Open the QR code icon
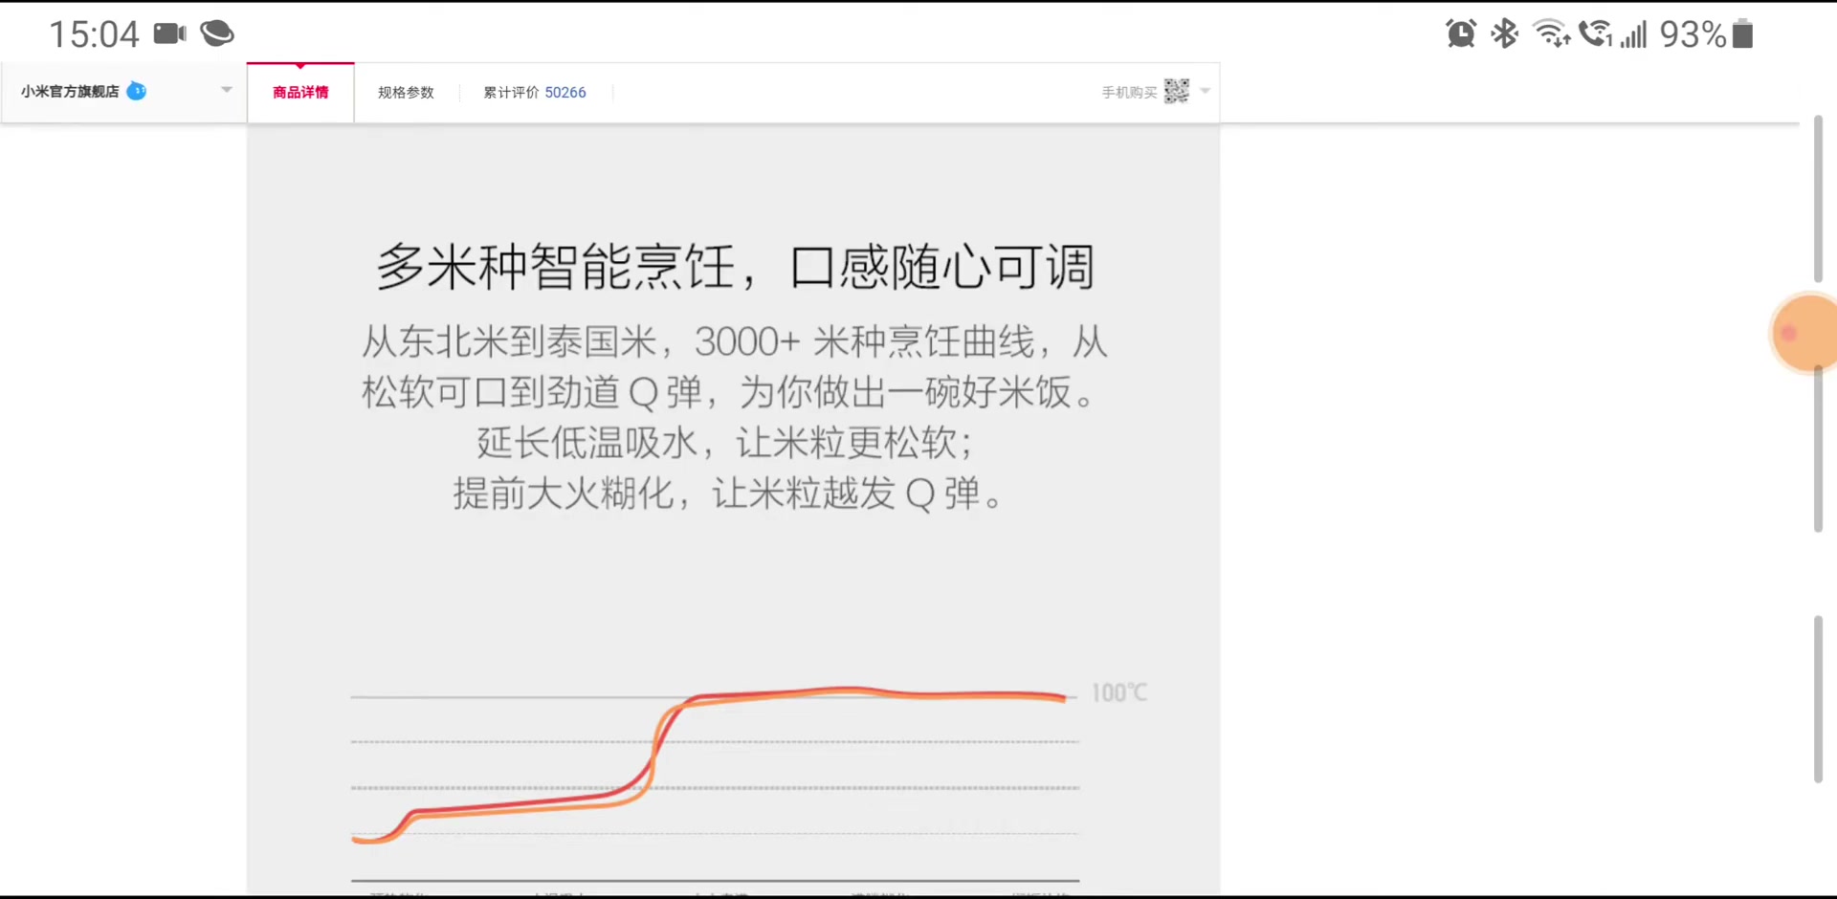1837x899 pixels. click(x=1177, y=91)
